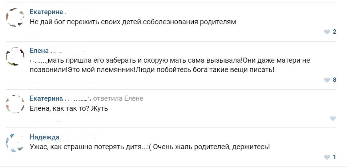Screen dimensions: 347x168
Task: Open the profile name Екатерина on the top comment
Action: 46,12
